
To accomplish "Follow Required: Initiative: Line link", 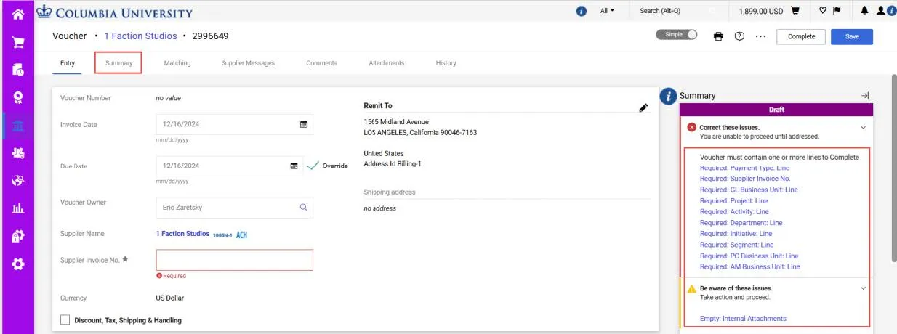I will (736, 234).
